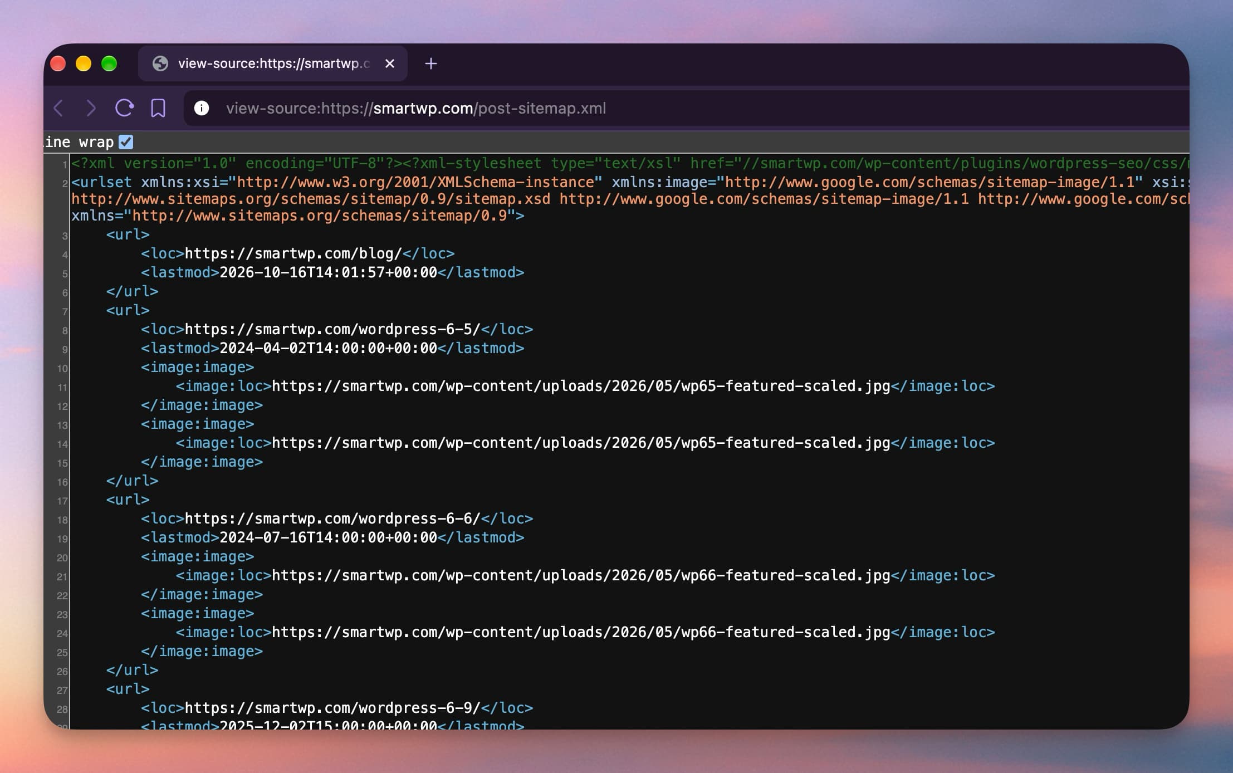Click the green fullscreen window button

(x=109, y=63)
